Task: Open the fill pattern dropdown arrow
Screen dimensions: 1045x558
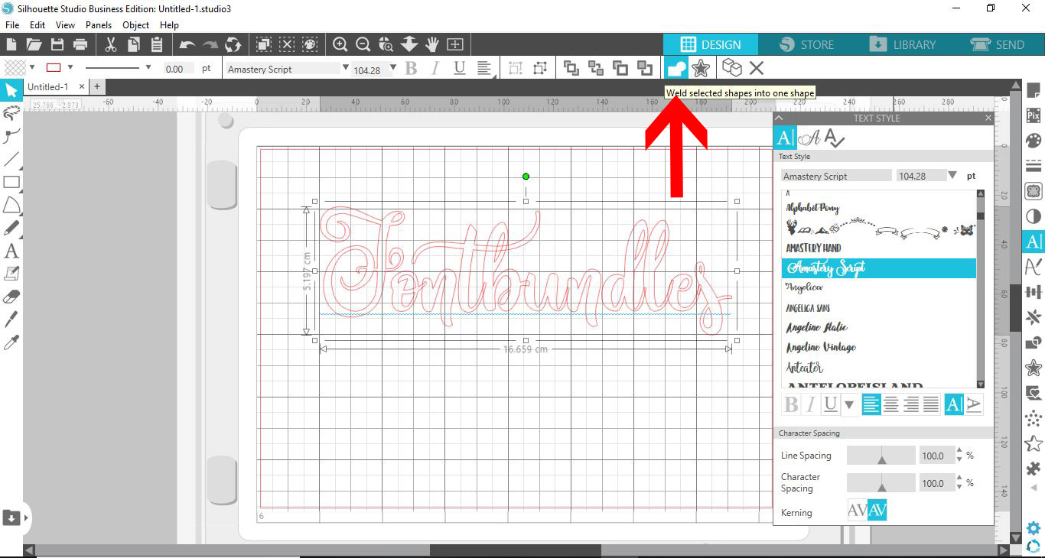Action: [x=34, y=68]
